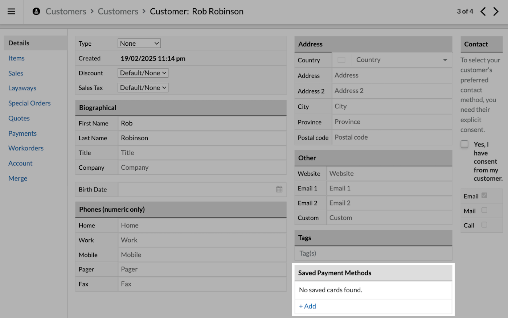The height and width of the screenshot is (318, 508).
Task: Click the Home phone field
Action: [202, 225]
